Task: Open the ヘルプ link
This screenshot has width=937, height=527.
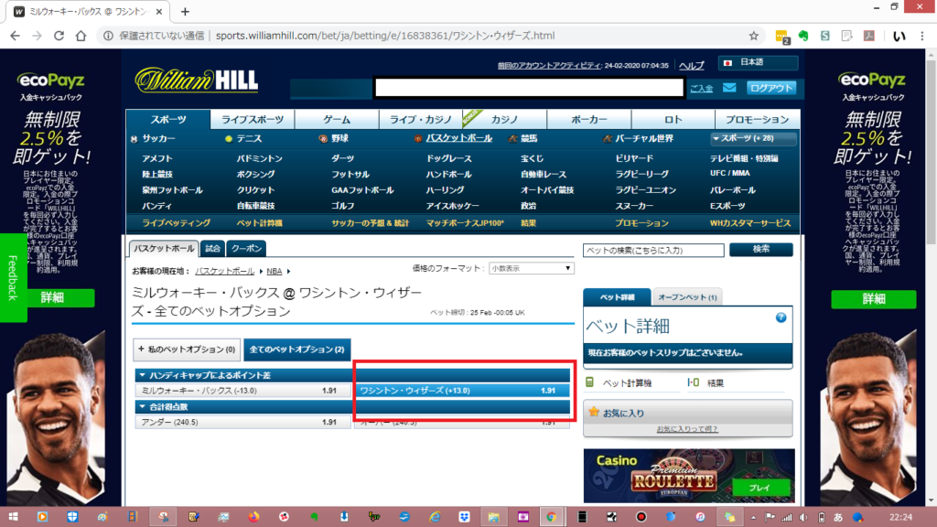Action: 692,66
